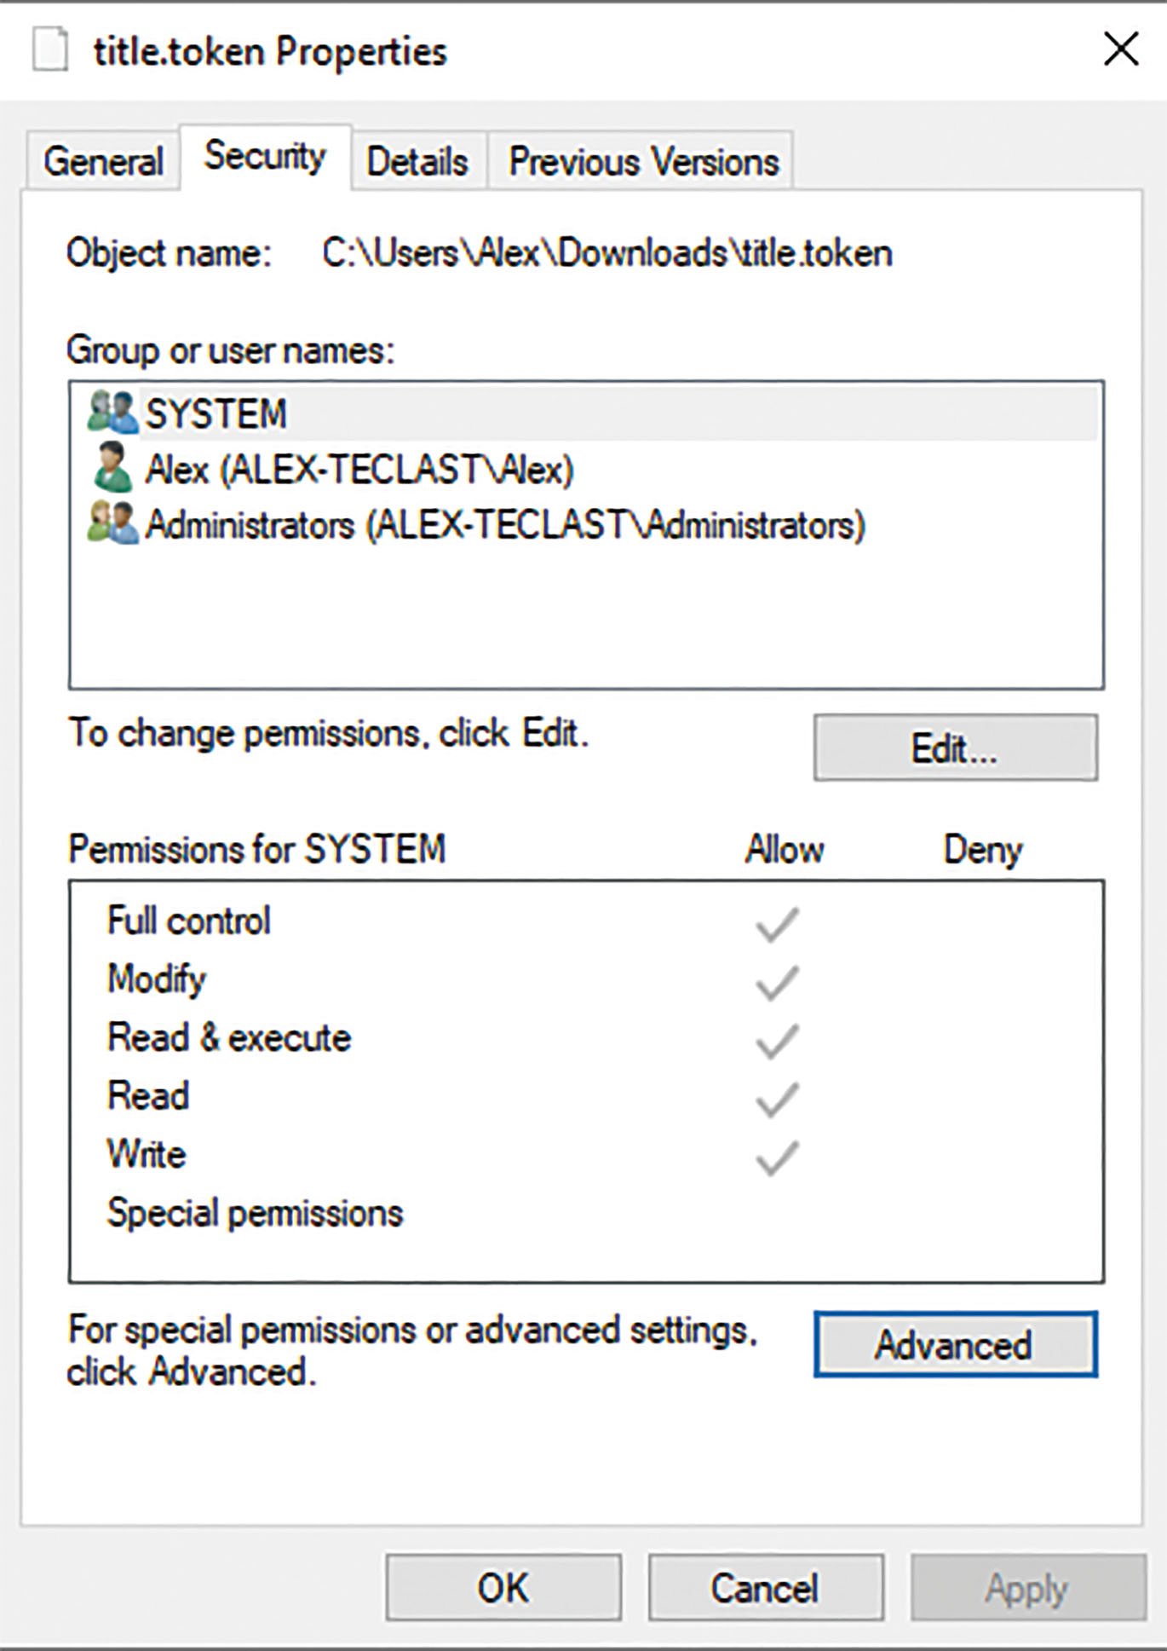Select the Administrators entry in the user list
This screenshot has height=1651, width=1167.
[x=503, y=526]
